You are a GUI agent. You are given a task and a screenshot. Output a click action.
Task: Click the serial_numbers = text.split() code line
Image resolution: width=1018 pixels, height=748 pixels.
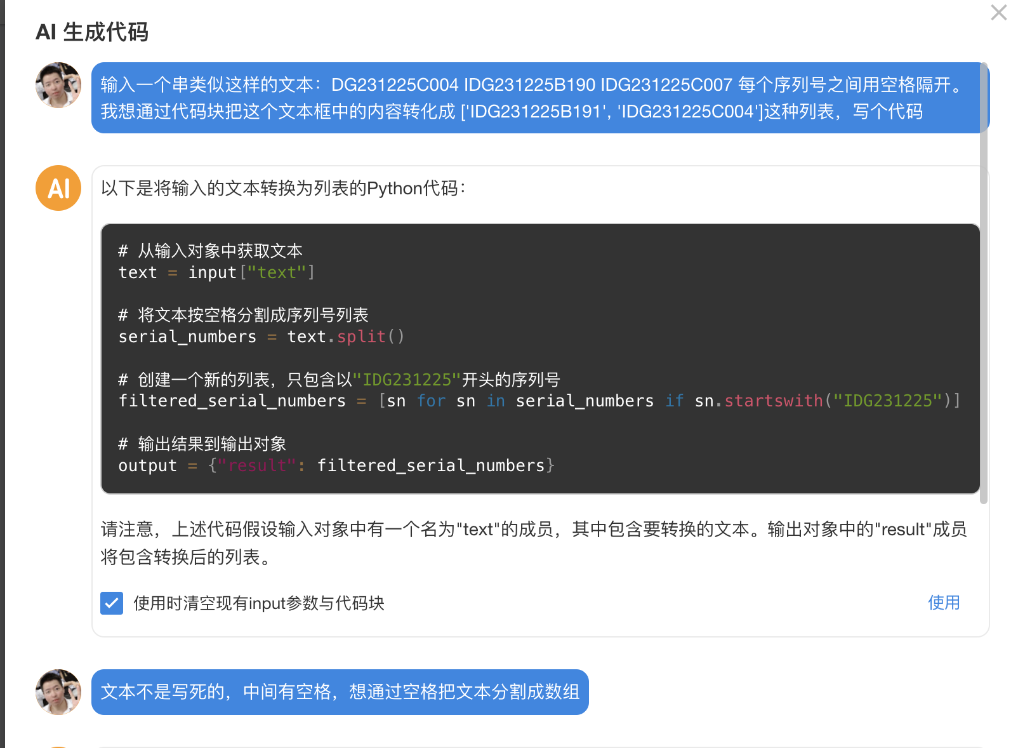(x=261, y=337)
